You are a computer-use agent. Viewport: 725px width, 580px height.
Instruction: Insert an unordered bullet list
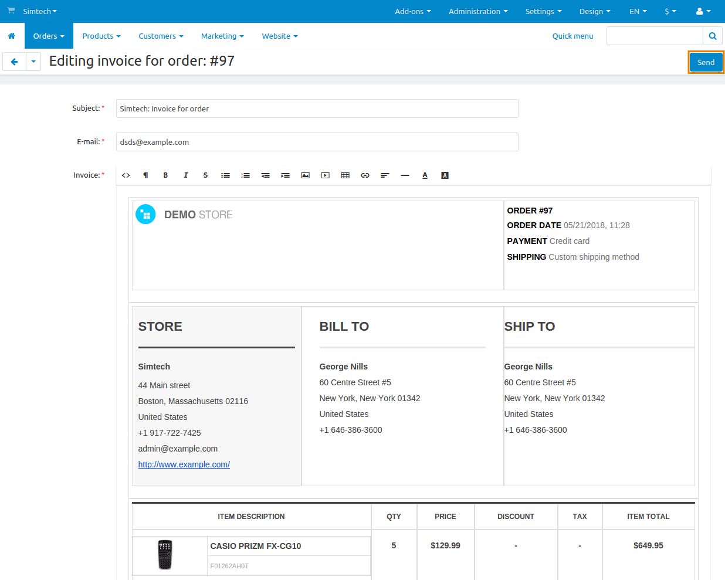[226, 175]
